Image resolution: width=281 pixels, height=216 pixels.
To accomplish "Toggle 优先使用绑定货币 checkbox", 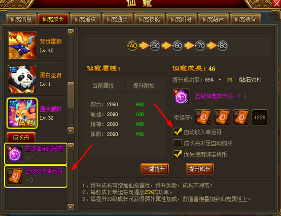I will coord(178,154).
